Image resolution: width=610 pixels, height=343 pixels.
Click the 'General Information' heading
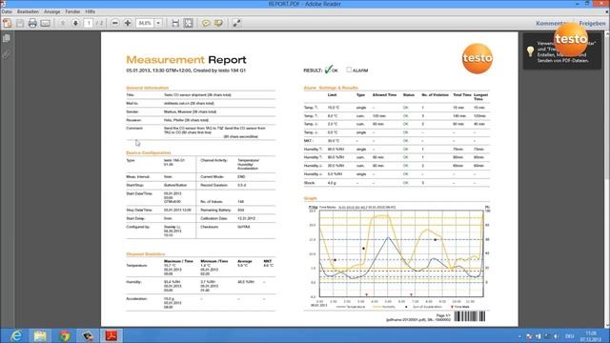(x=147, y=88)
